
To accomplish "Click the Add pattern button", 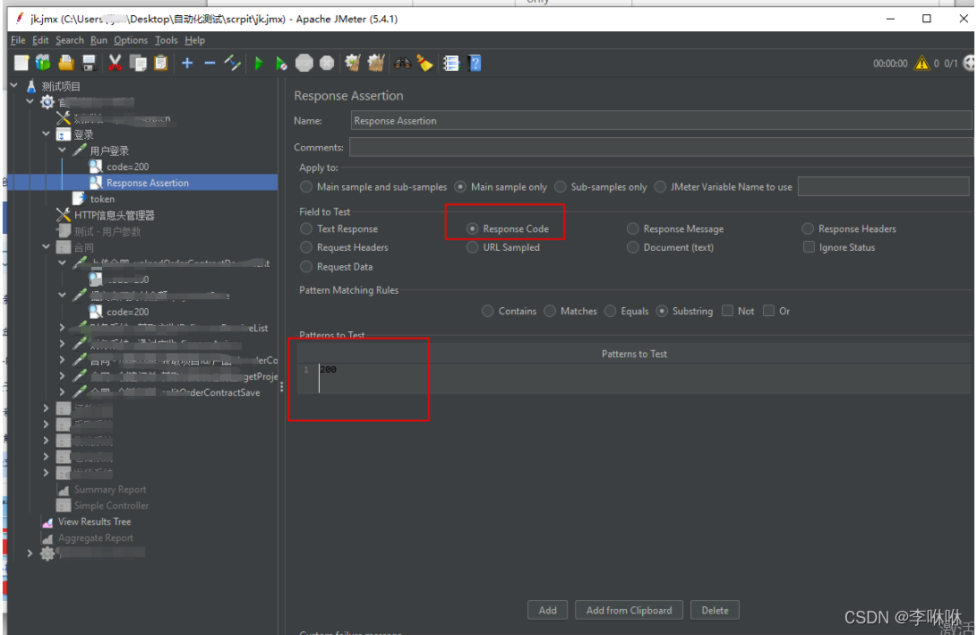I will pyautogui.click(x=548, y=610).
